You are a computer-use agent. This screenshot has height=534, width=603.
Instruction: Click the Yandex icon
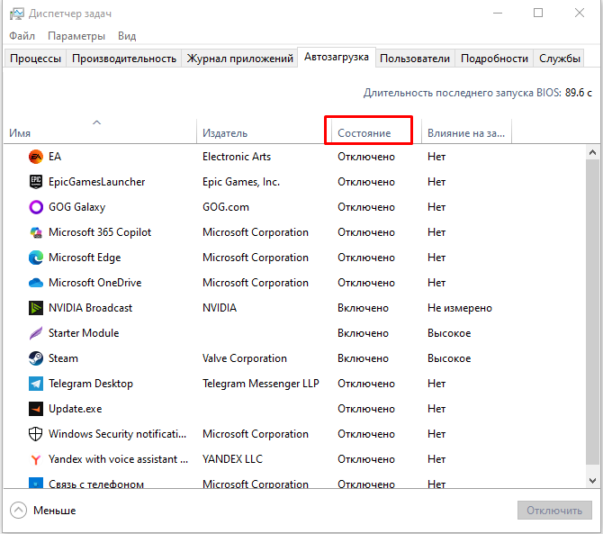click(36, 459)
